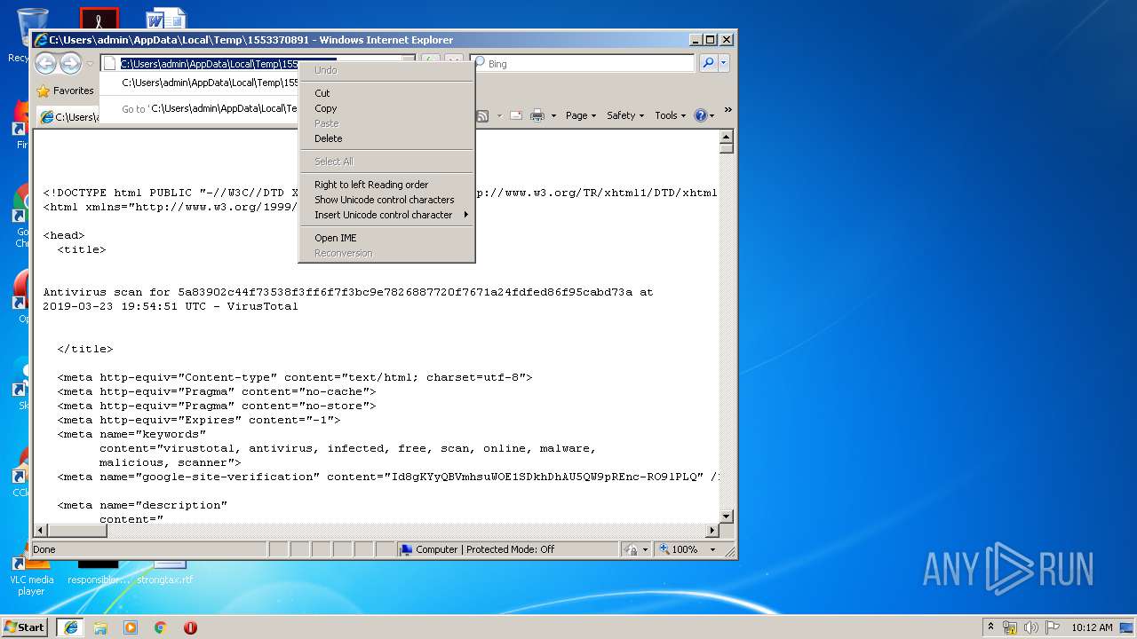
Task: Click the Action Center flag tray icon
Action: pyautogui.click(x=1054, y=627)
